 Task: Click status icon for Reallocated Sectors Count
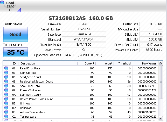tap(6, 81)
